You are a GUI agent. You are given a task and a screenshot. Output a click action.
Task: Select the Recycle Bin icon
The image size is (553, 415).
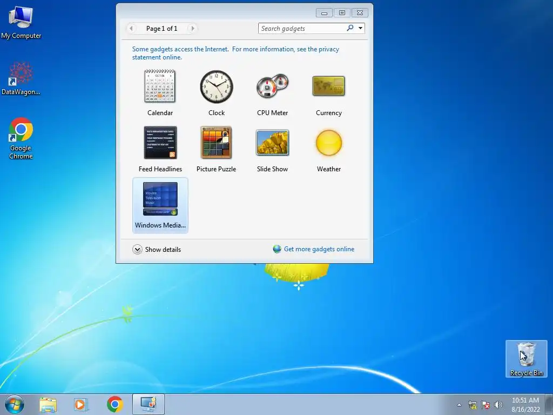point(526,359)
